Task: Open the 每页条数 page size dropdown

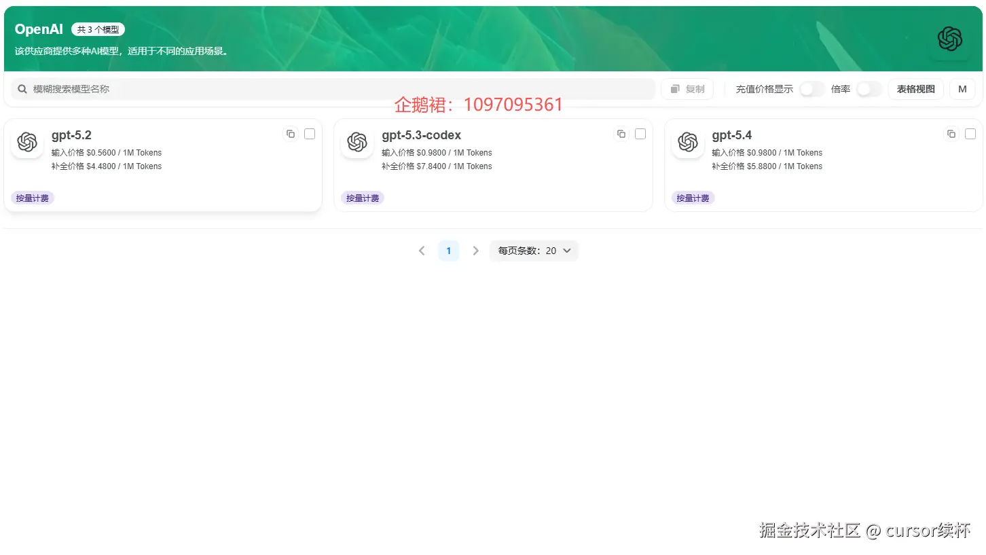Action: [x=534, y=251]
